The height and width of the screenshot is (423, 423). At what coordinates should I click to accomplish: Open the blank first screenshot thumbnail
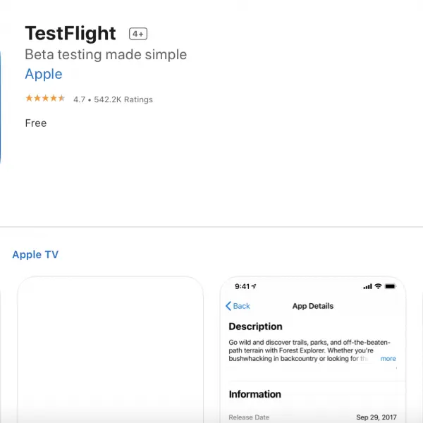[x=111, y=350]
